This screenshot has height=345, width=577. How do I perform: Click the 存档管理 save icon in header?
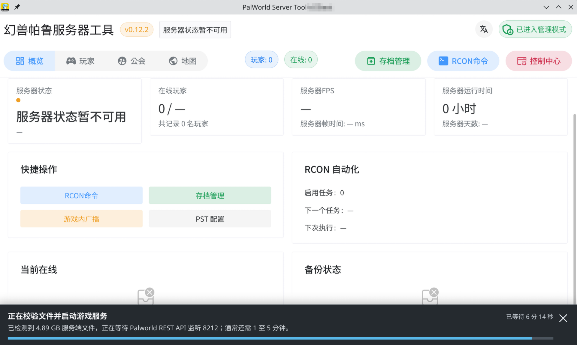[371, 61]
